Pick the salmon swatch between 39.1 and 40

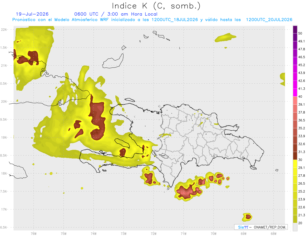click(x=295, y=100)
